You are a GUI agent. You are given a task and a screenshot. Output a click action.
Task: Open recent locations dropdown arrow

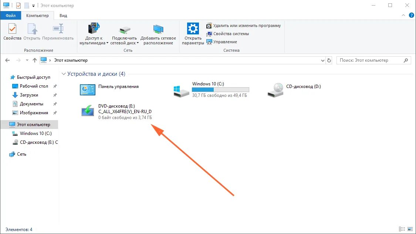pyautogui.click(x=27, y=60)
